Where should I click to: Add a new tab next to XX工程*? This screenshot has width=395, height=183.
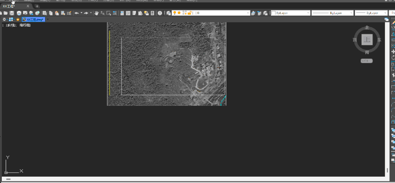[x=37, y=6]
